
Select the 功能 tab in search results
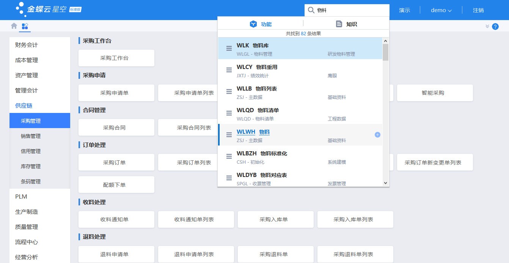pos(261,24)
